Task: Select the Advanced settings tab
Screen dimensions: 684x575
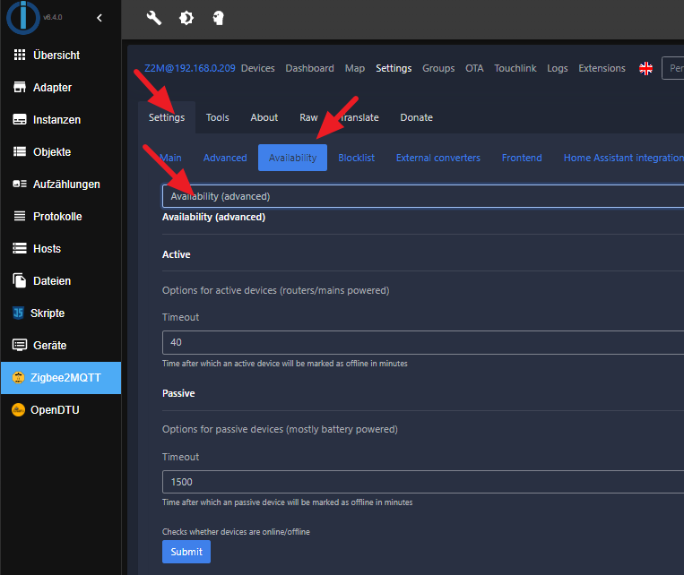Action: click(225, 158)
